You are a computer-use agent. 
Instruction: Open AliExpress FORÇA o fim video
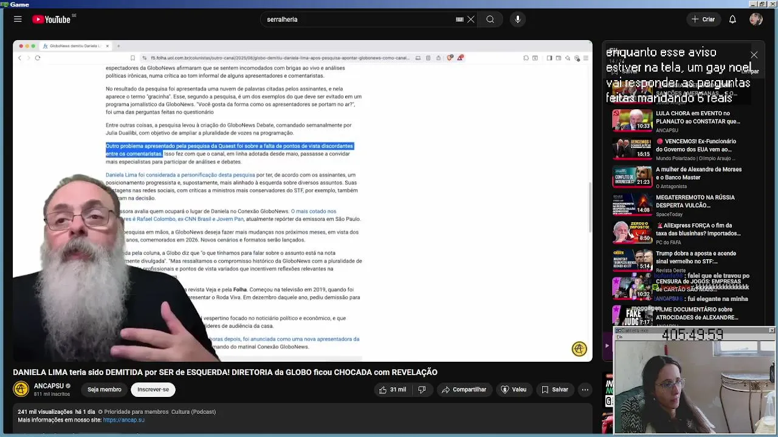click(698, 229)
